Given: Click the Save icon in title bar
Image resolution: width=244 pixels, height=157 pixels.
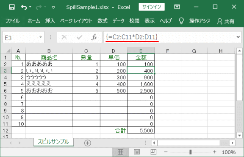Looking at the screenshot, I should pos(12,7).
